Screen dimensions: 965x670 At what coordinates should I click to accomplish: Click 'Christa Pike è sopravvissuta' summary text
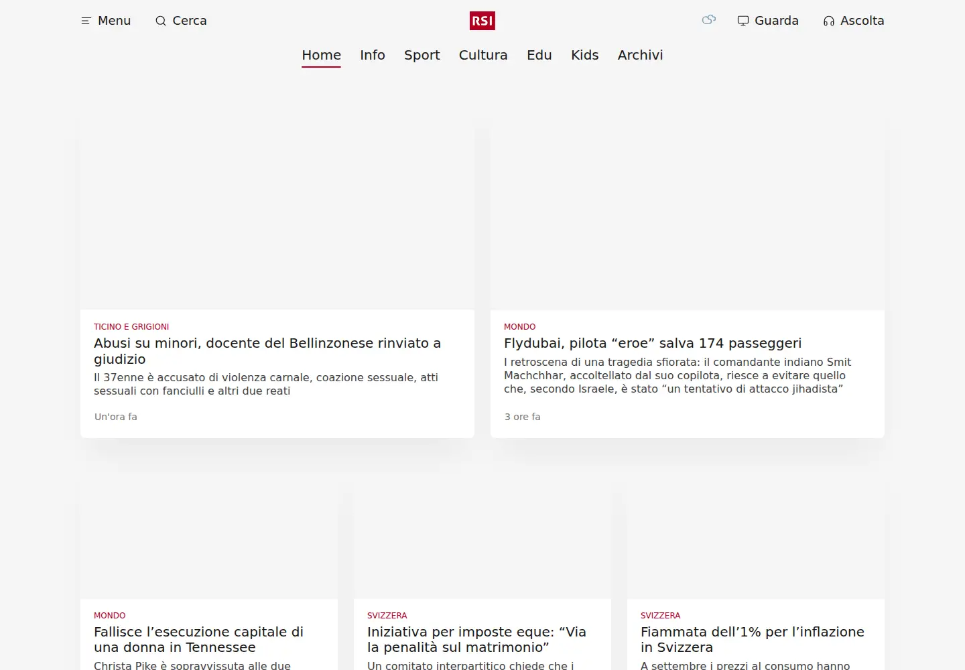coord(192,665)
